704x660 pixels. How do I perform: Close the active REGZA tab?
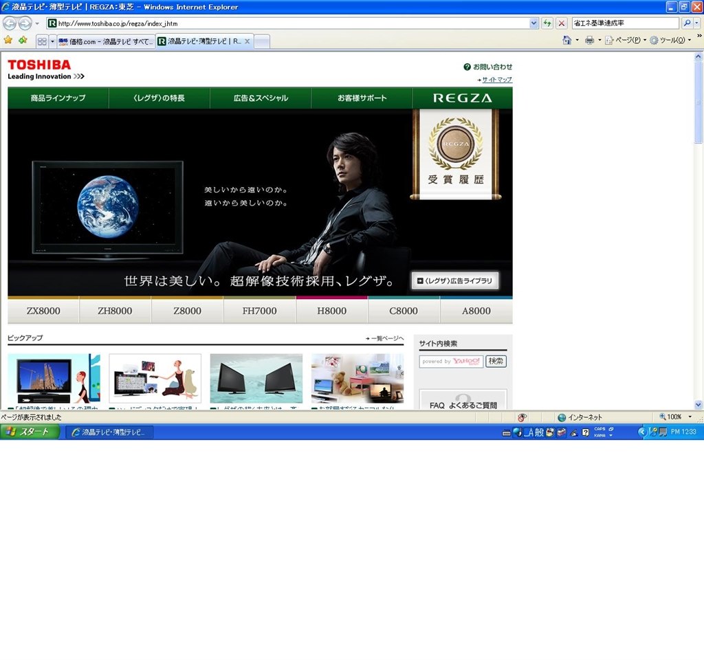(247, 41)
